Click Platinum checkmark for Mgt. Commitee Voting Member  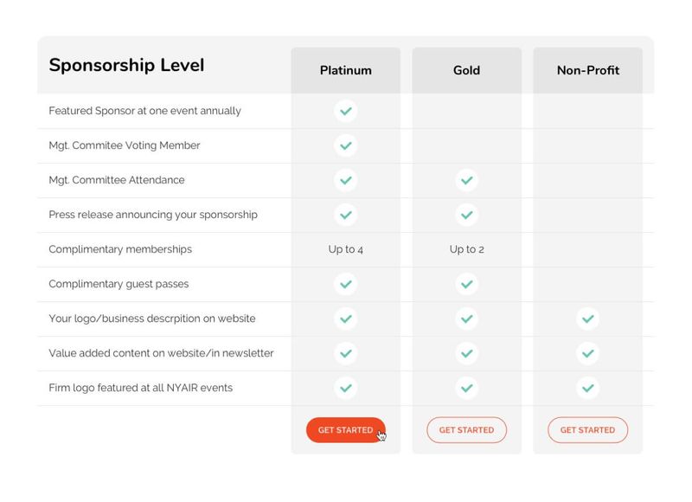345,145
